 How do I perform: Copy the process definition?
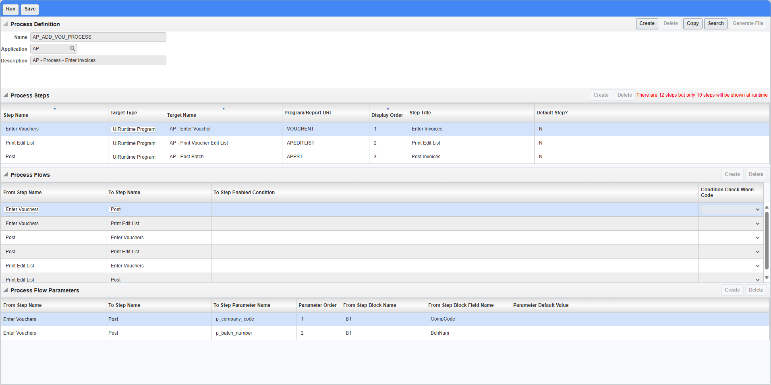pyautogui.click(x=693, y=23)
